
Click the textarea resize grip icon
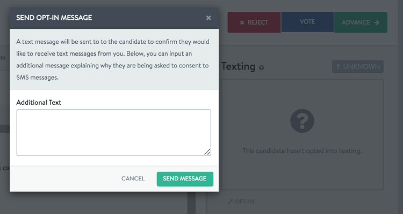click(207, 152)
